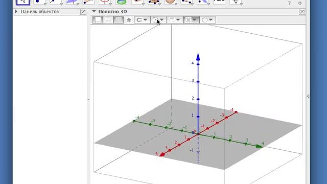The width and height of the screenshot is (327, 184).
Task: Collapse the Полотно 3D style bar triangle
Action: (x=94, y=11)
